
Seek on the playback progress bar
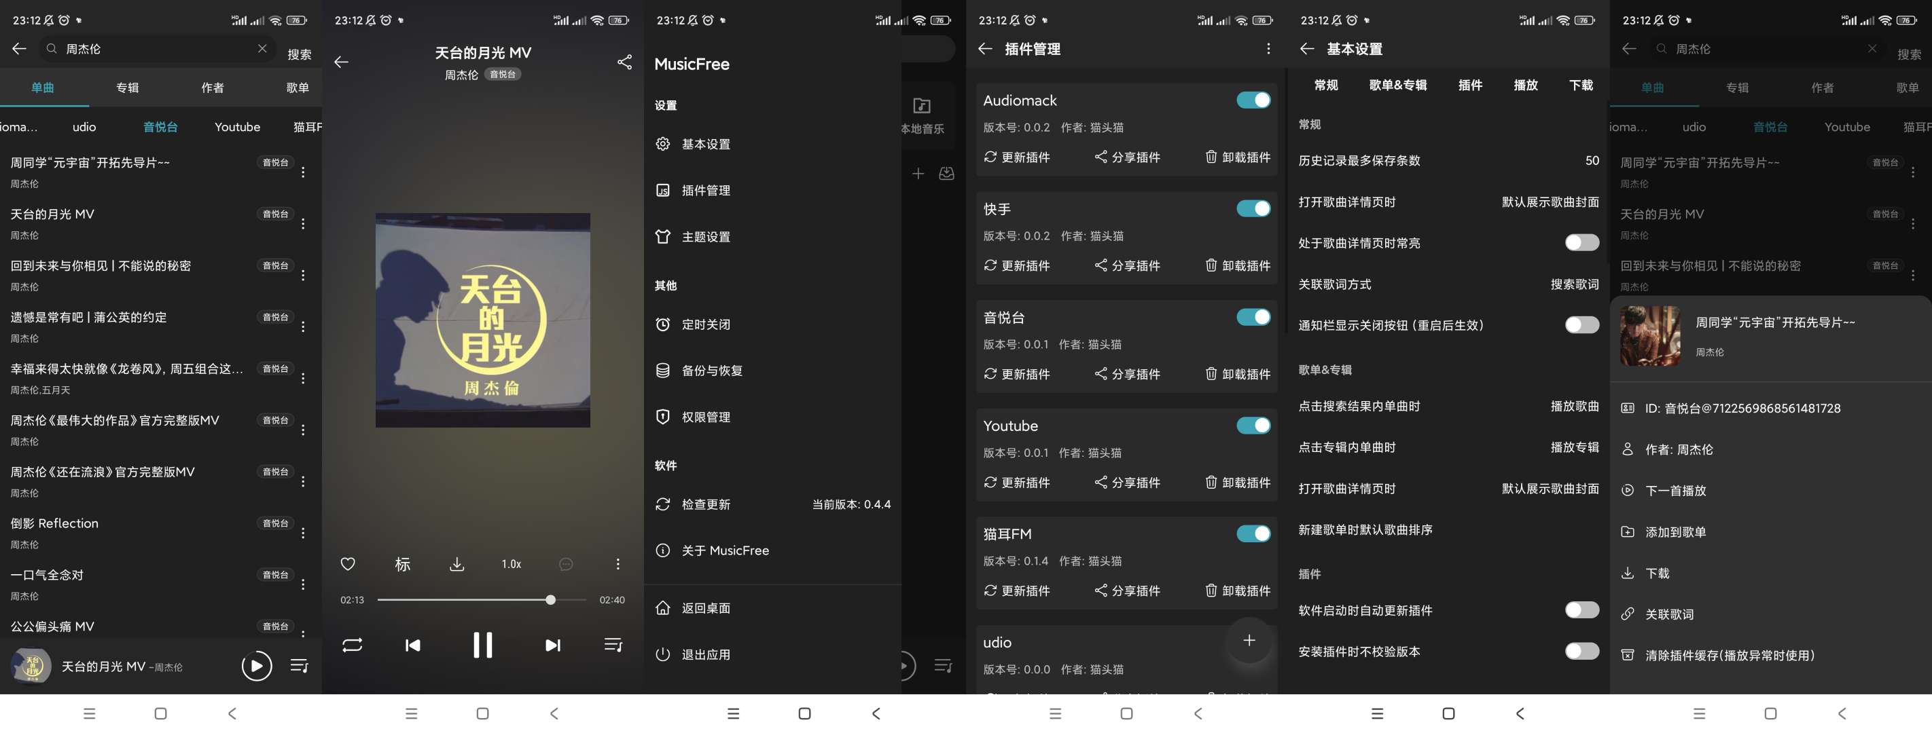pos(482,599)
